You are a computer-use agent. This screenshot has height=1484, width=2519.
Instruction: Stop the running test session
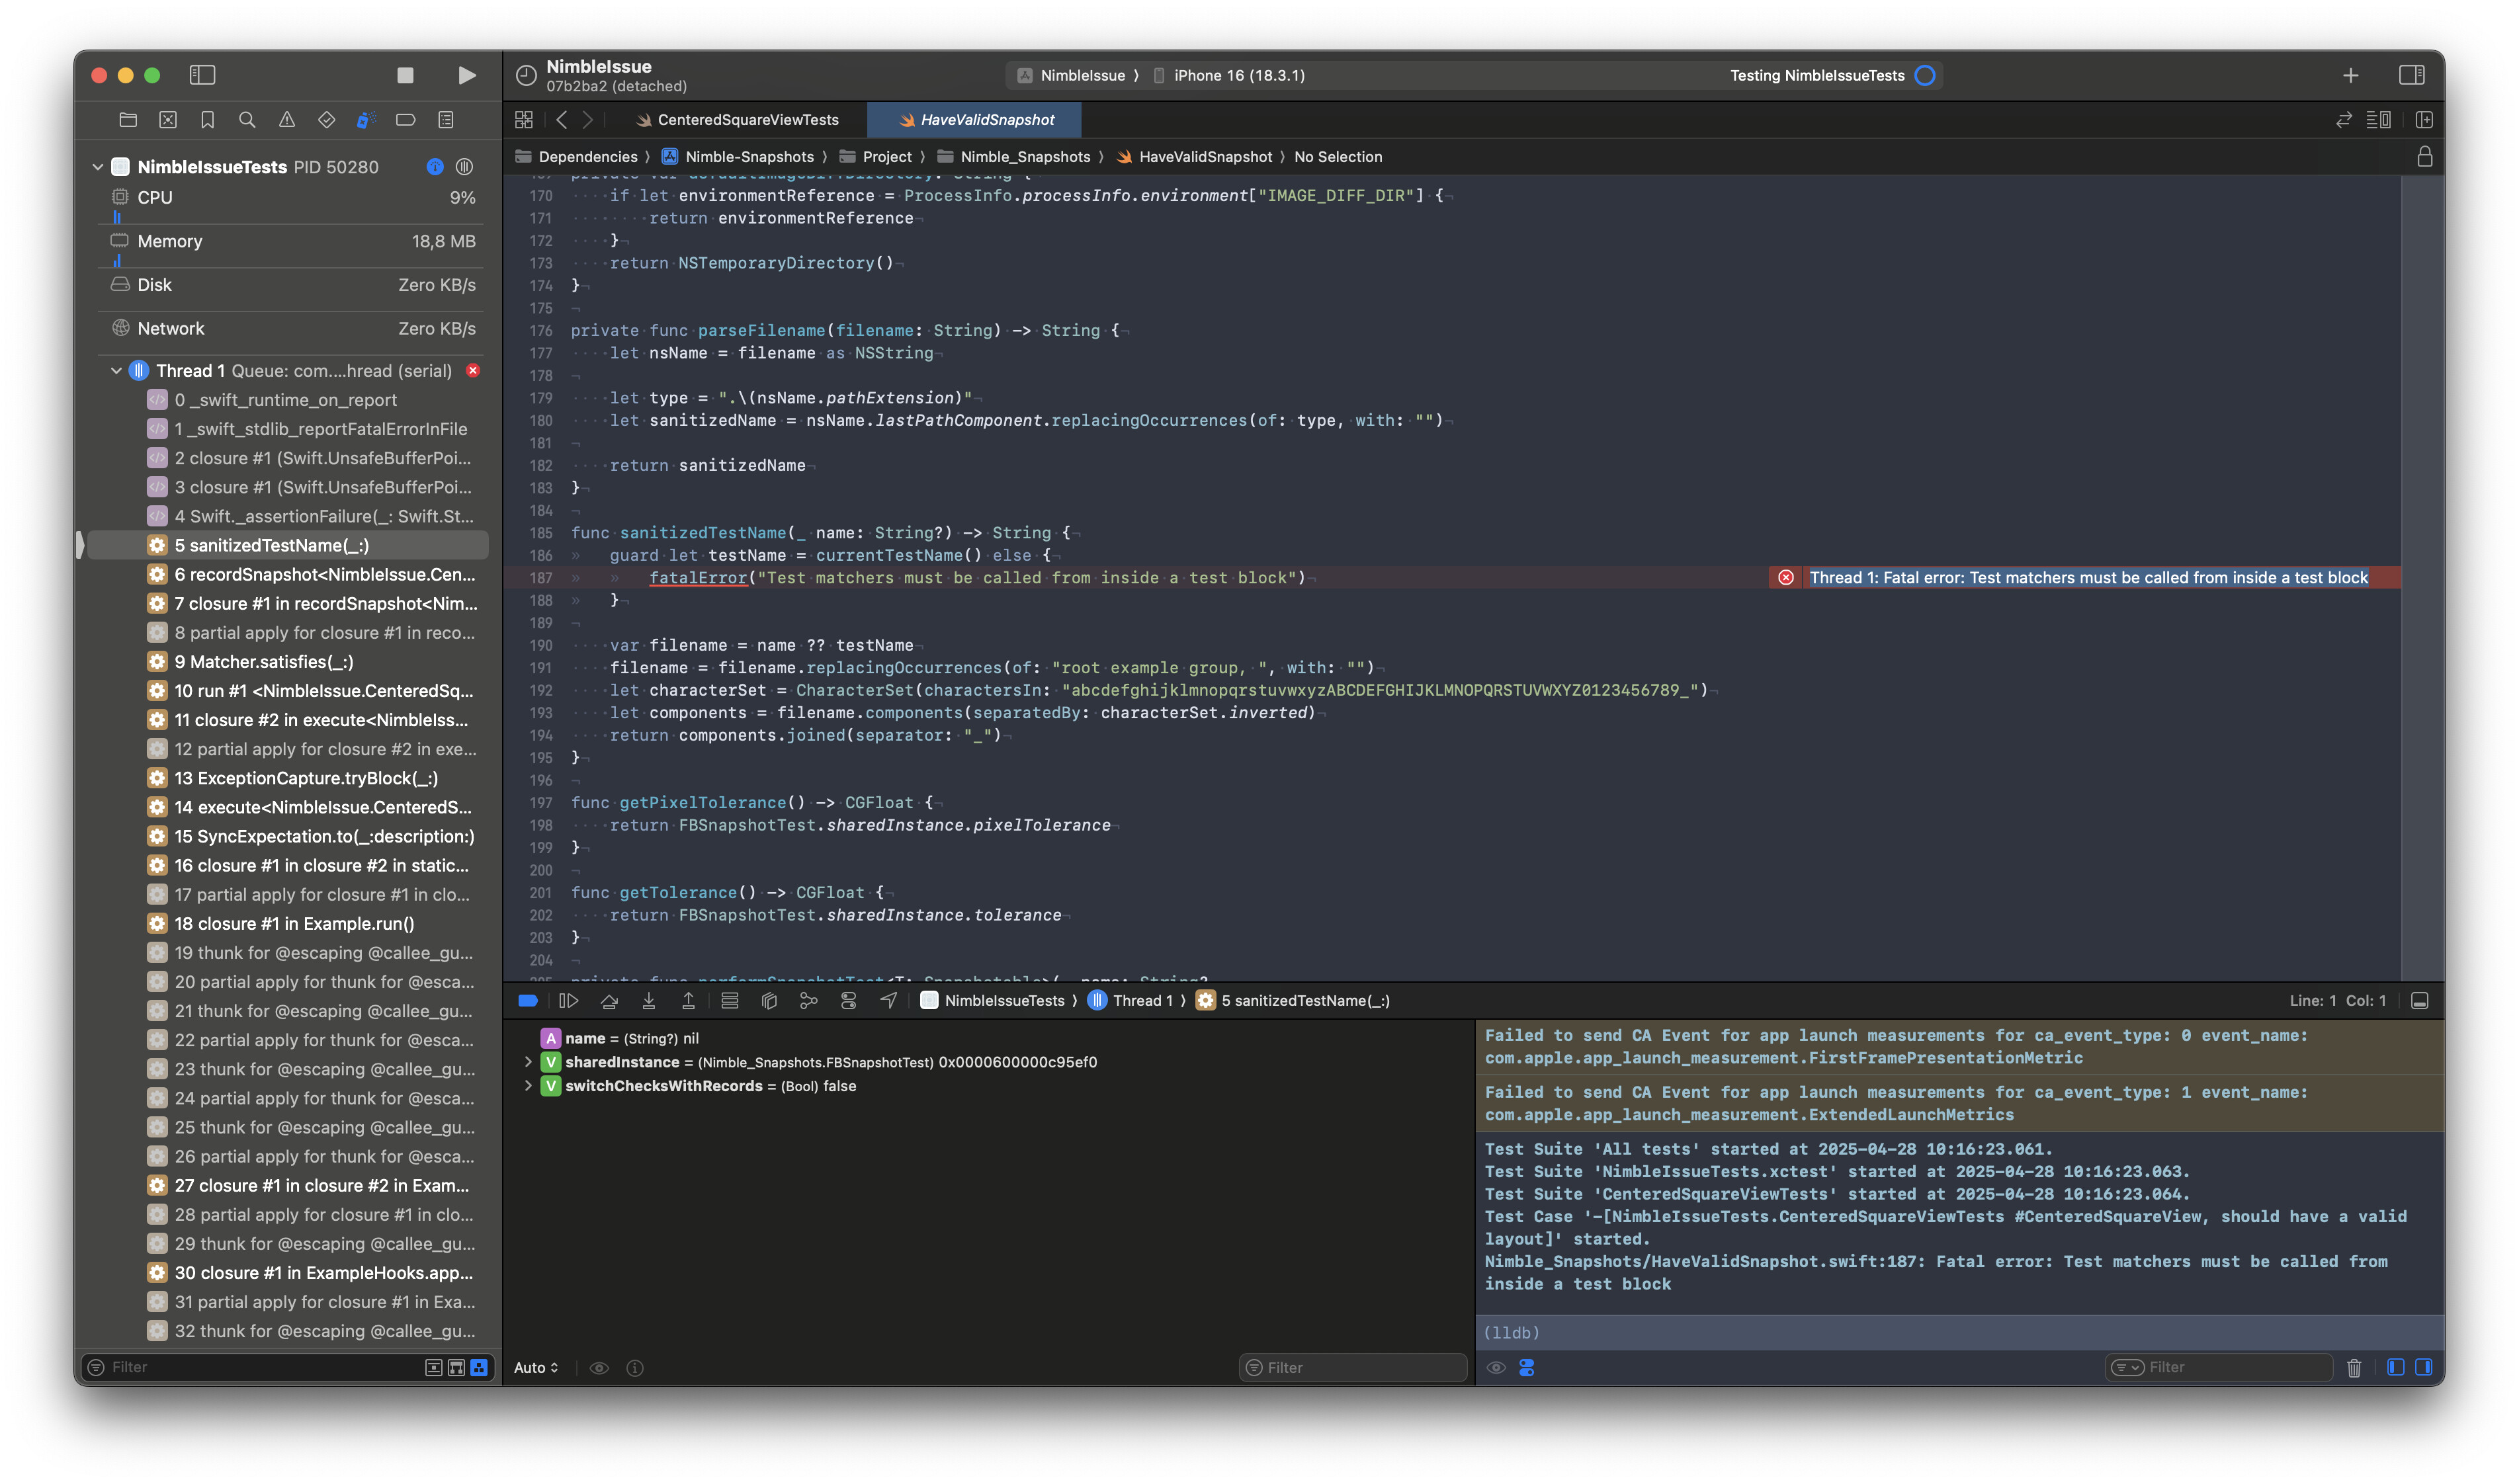pos(405,75)
